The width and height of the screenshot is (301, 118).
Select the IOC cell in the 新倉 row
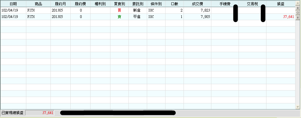pyautogui.click(x=156, y=10)
